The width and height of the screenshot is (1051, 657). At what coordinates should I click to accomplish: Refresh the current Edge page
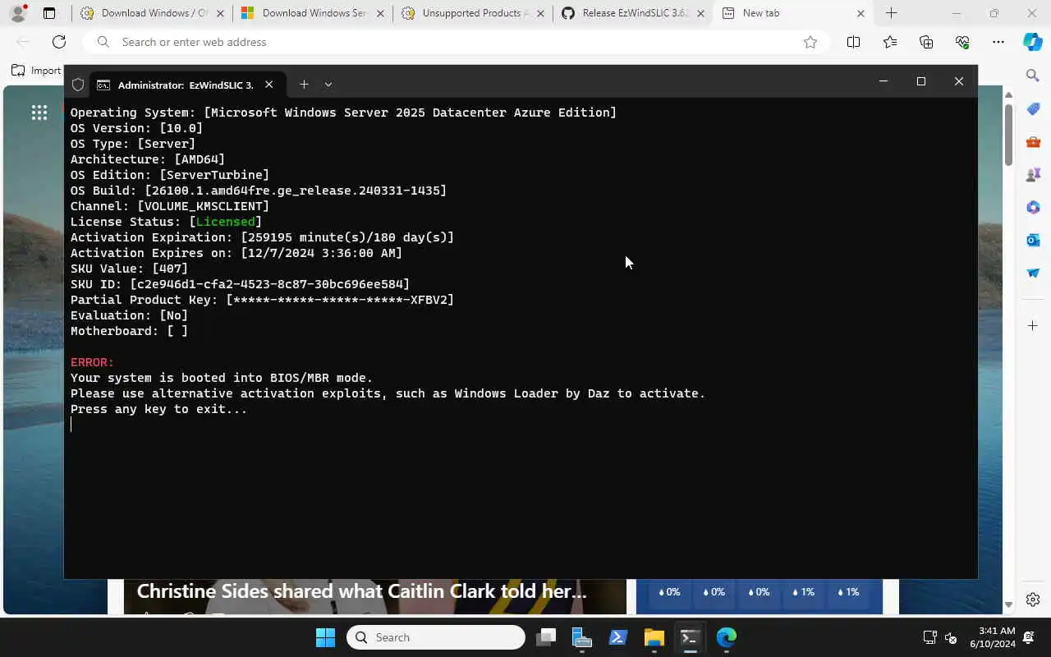tap(59, 42)
